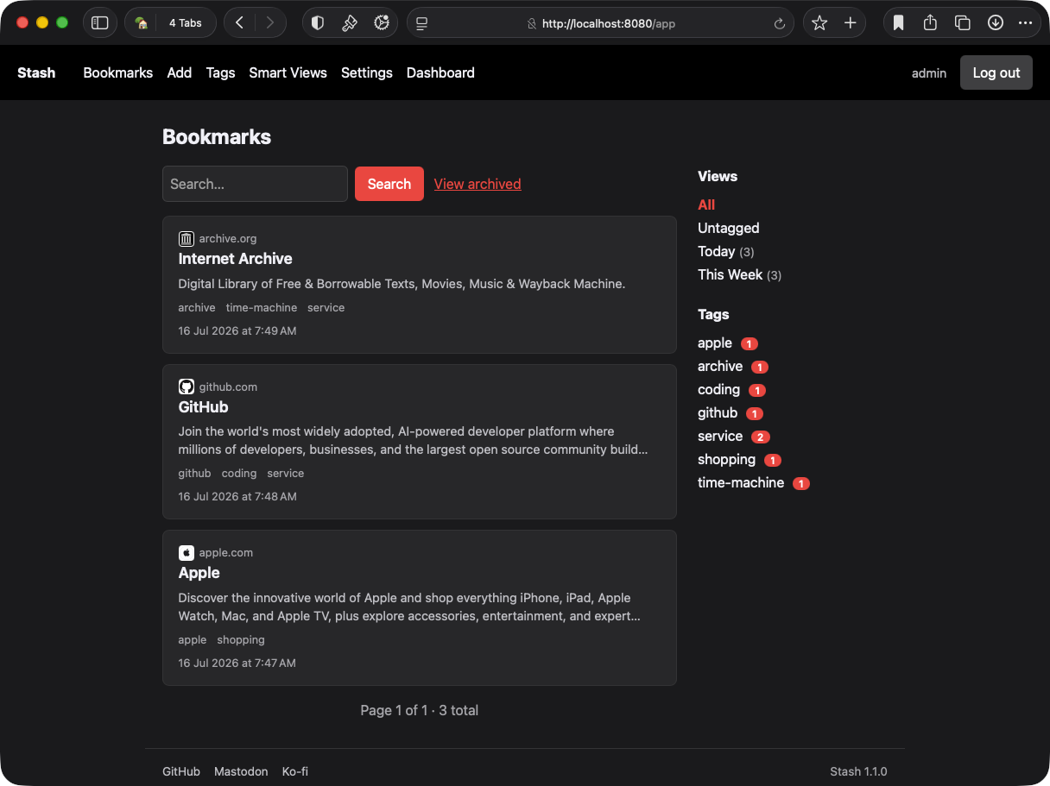Go back with the browser back arrow
Screen dimensions: 1050x786
pos(239,23)
